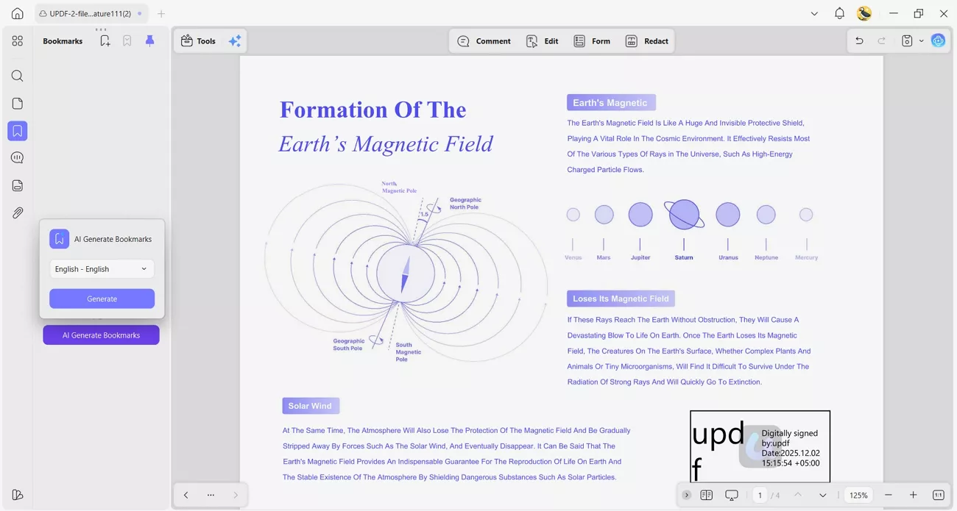
Task: Open the English - English language dropdown
Action: [x=102, y=268]
